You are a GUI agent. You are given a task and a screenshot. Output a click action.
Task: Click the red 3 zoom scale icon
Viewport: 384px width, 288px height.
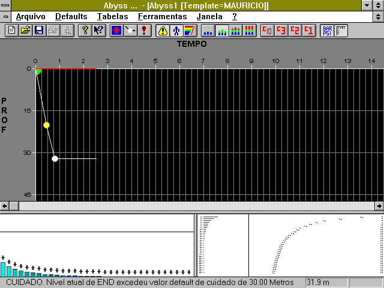(x=281, y=31)
